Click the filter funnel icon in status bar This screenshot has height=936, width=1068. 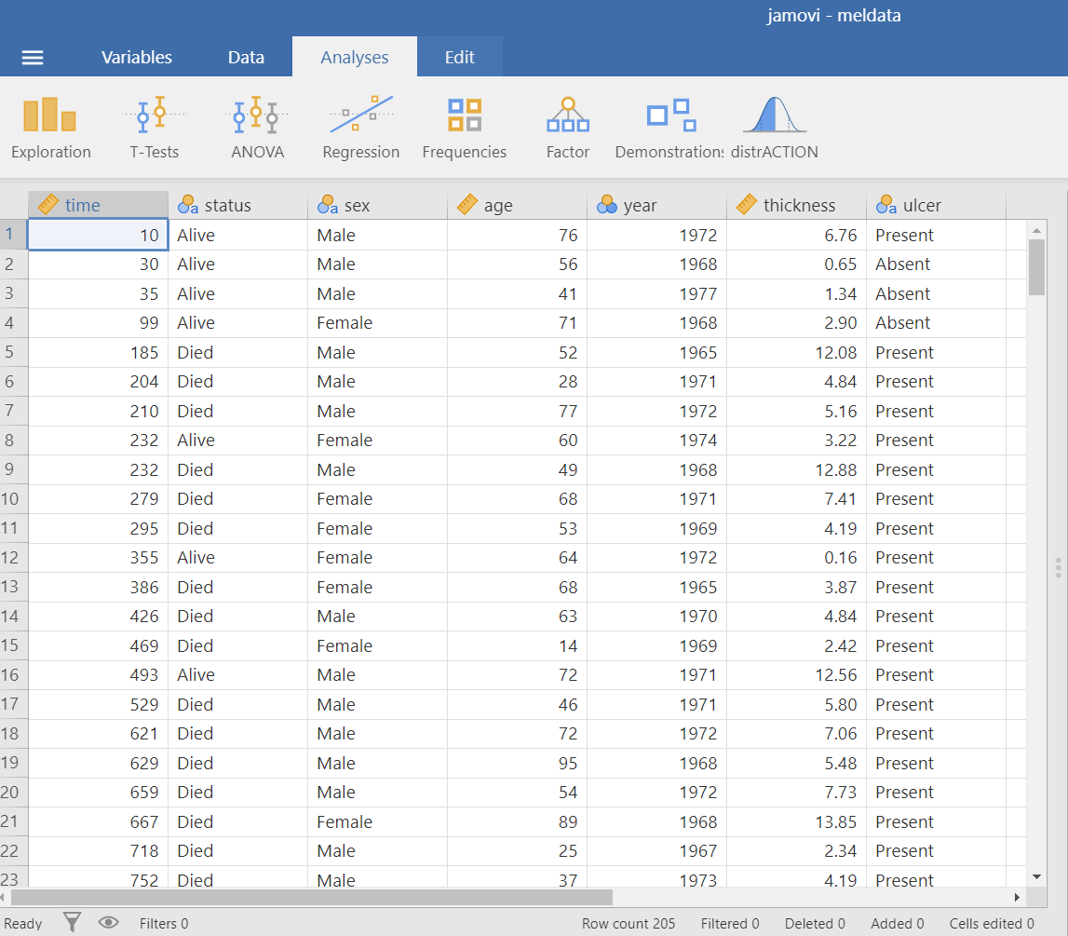[x=72, y=923]
